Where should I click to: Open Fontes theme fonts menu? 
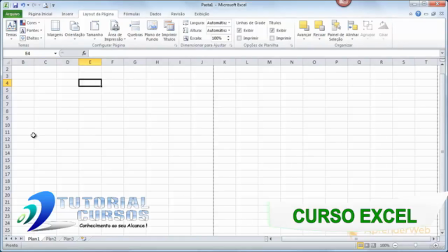tap(31, 31)
